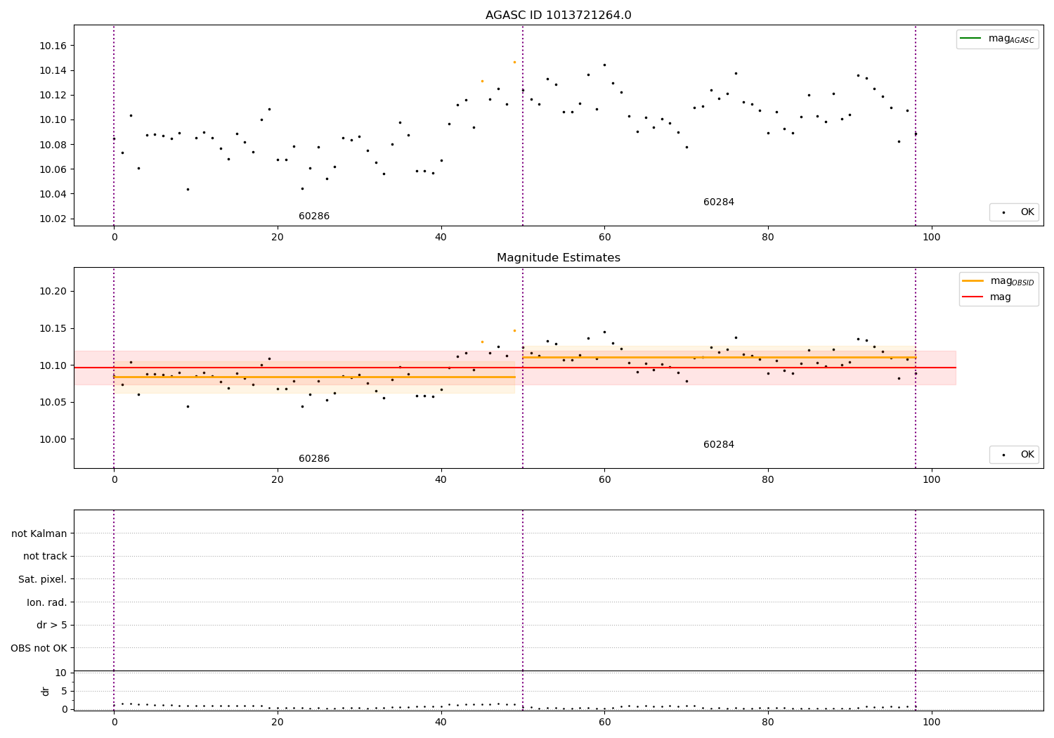This screenshot has width=1054, height=738.
Task: Click the x-axis tick '40' in the middle plot
Action: pyautogui.click(x=441, y=480)
